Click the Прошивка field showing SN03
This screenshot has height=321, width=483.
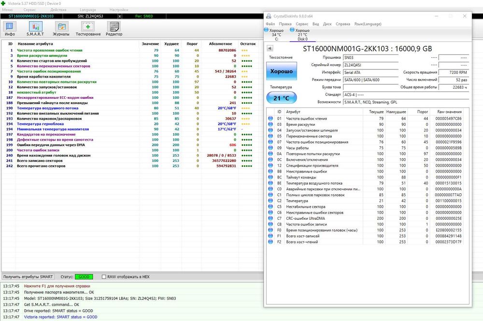(370, 57)
